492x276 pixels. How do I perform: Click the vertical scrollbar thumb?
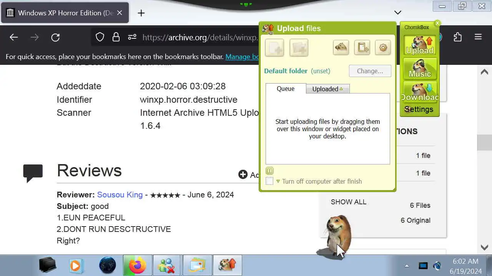coord(484,143)
